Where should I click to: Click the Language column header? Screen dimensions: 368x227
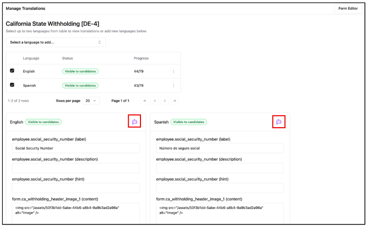click(31, 58)
